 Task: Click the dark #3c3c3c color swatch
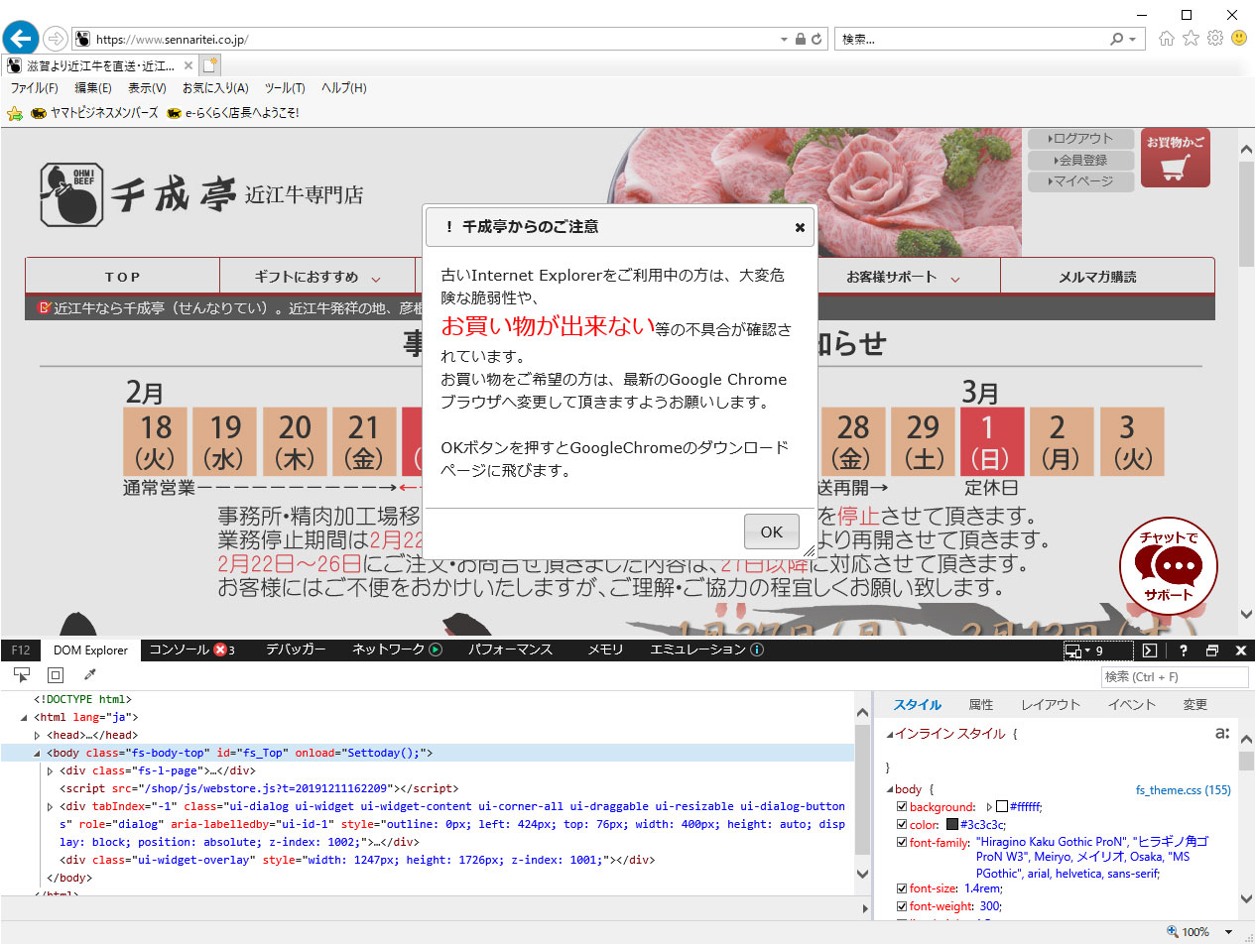[x=952, y=824]
